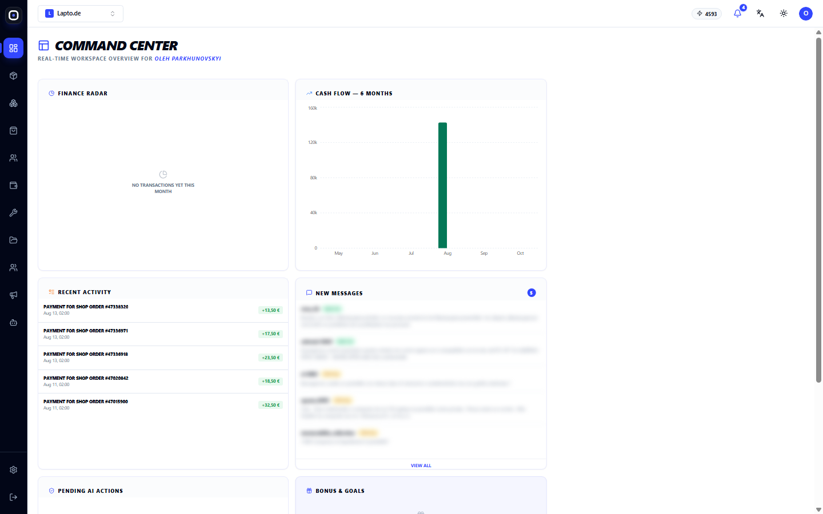Click the app logo at top left

click(x=14, y=15)
